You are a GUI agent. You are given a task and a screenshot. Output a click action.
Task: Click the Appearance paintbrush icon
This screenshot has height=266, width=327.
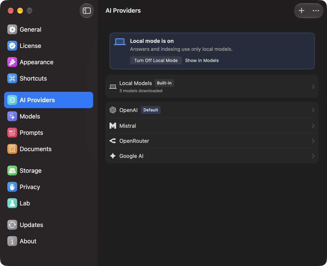coord(12,62)
